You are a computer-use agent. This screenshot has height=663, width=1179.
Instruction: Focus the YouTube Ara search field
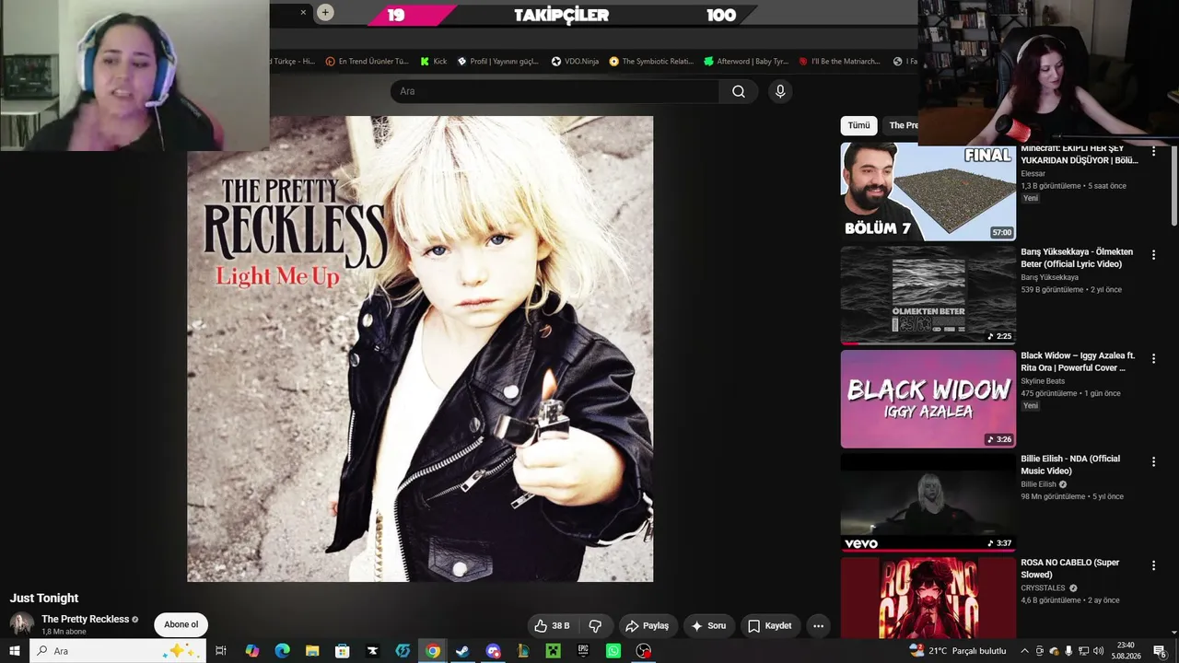pyautogui.click(x=554, y=91)
